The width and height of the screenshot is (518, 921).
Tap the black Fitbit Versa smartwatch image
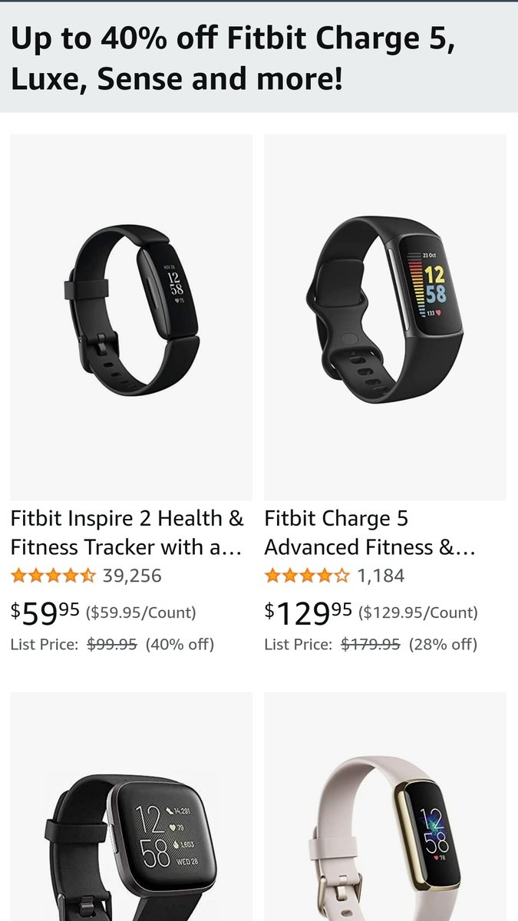(x=131, y=806)
